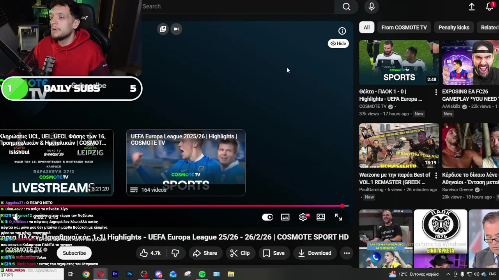Activate voice search microphone

pos(372,7)
